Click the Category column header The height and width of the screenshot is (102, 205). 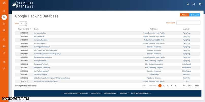[154, 29]
